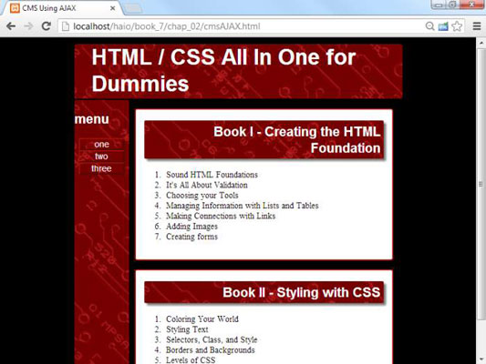Click the address bar URL field
This screenshot has height=364, width=486.
pyautogui.click(x=242, y=26)
